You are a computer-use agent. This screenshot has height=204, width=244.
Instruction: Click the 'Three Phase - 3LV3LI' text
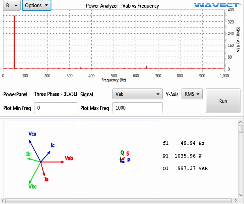point(56,94)
